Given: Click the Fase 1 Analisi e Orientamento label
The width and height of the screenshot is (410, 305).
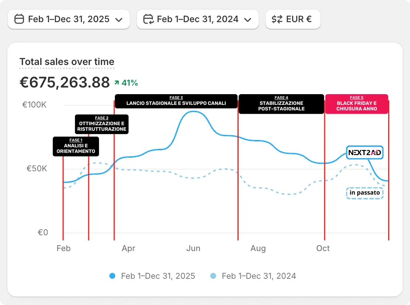Looking at the screenshot, I should pyautogui.click(x=76, y=146).
